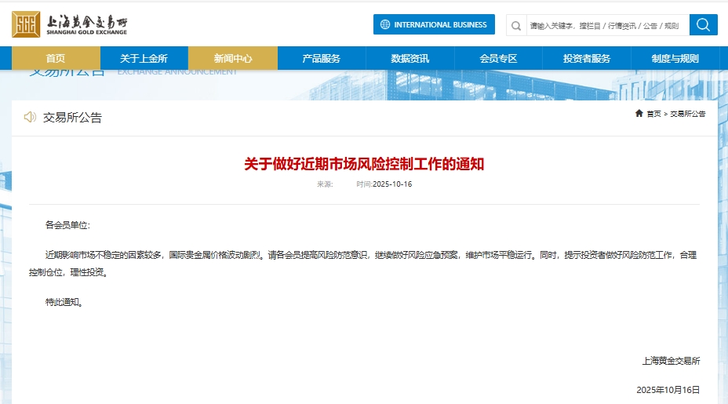
Task: Open the 关于上金所 menu
Action: 144,58
